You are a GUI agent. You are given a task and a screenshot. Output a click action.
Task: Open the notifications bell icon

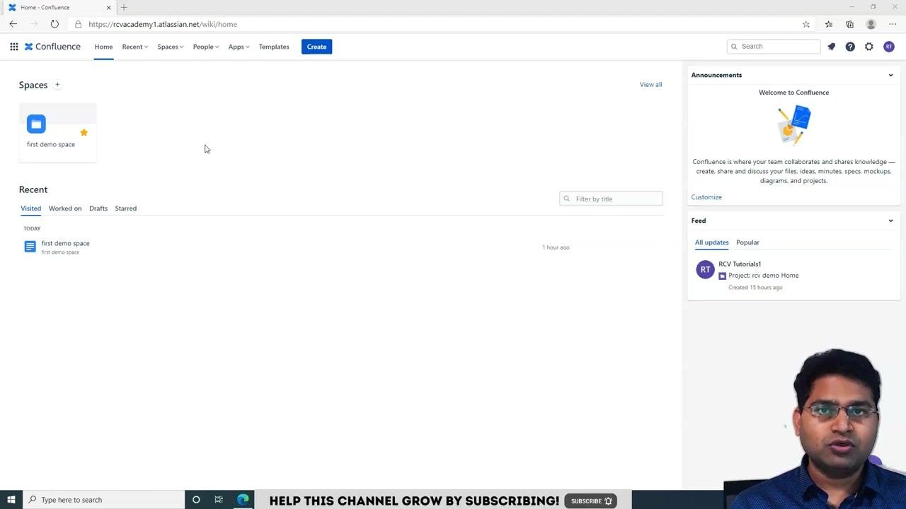pyautogui.click(x=832, y=47)
